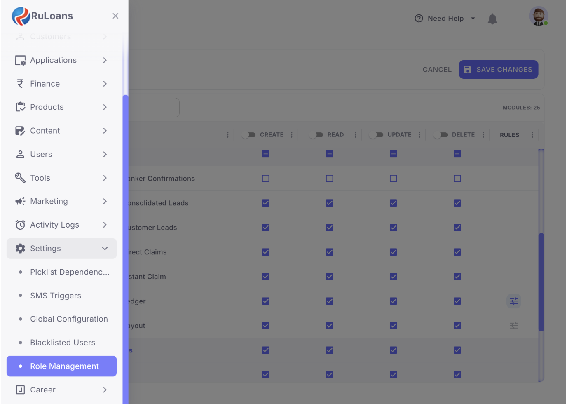
Task: Click the RuLoans logo
Action: (x=42, y=16)
